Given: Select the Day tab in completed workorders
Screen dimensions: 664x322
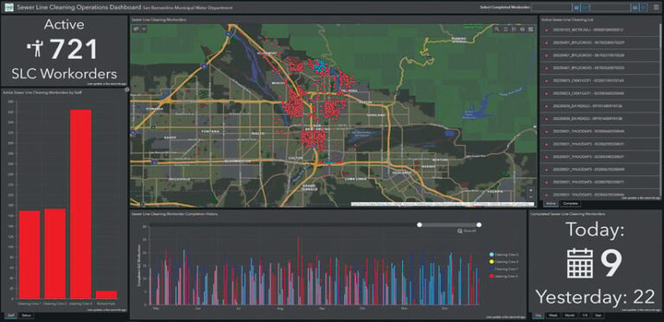Looking at the screenshot, I should [x=539, y=315].
